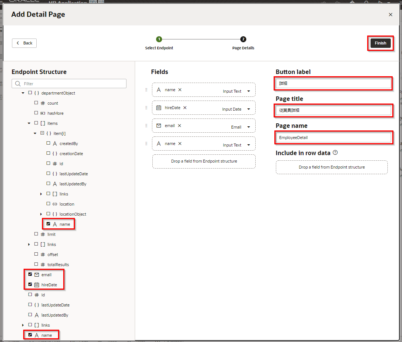Image resolution: width=402 pixels, height=342 pixels.
Task: Uncheck the hireDate checkbox in Endpoint Structure
Action: [x=30, y=284]
